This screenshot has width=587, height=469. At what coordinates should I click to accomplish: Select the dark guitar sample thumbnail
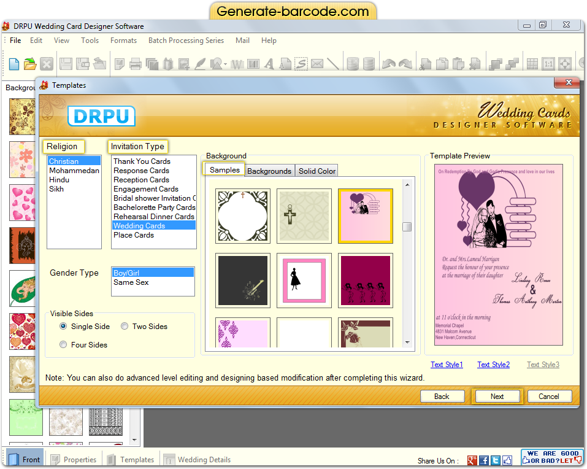click(x=243, y=281)
